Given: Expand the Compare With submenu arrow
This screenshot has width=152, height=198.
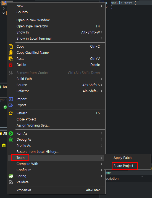Looking at the screenshot, I should (102, 164).
